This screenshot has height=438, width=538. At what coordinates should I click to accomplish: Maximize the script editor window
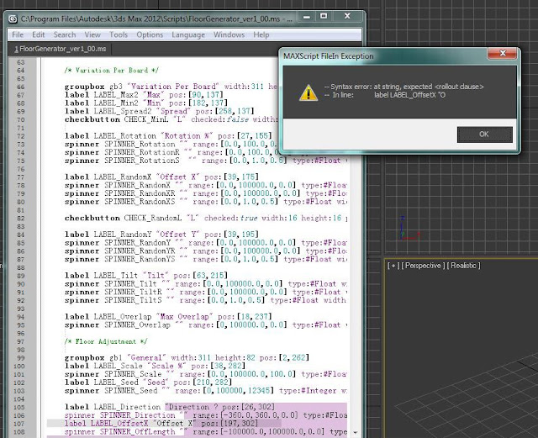(x=324, y=16)
